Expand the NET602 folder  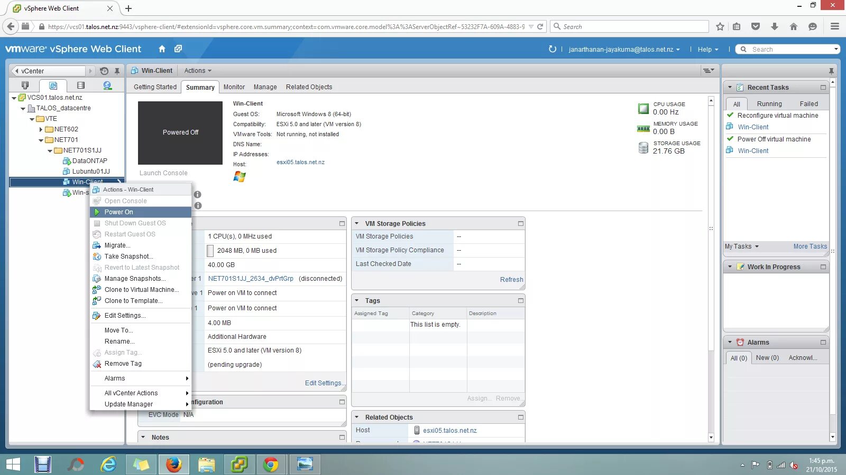pyautogui.click(x=41, y=129)
